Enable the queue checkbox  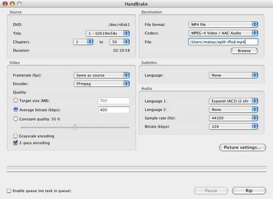(9, 191)
